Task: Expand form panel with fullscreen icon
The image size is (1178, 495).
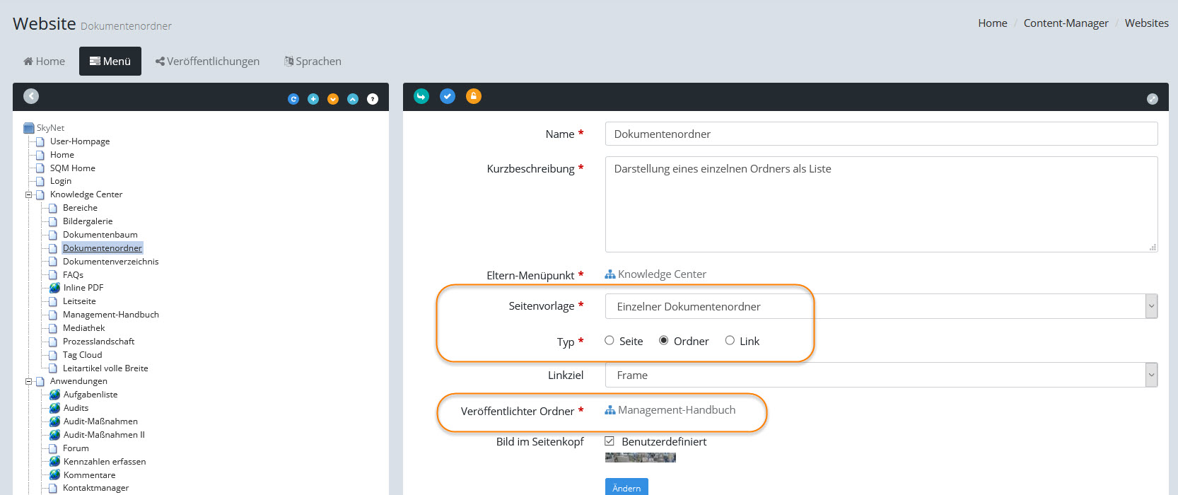Action: 1152,99
